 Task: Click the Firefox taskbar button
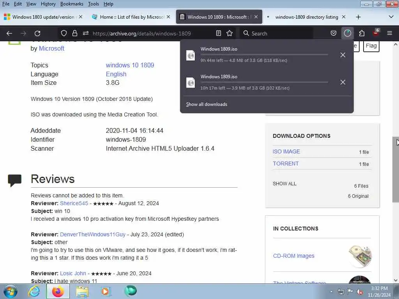tap(58, 292)
